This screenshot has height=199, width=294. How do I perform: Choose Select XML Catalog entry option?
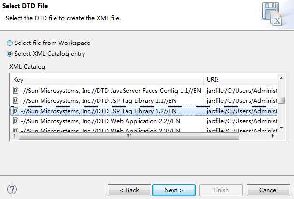click(10, 54)
